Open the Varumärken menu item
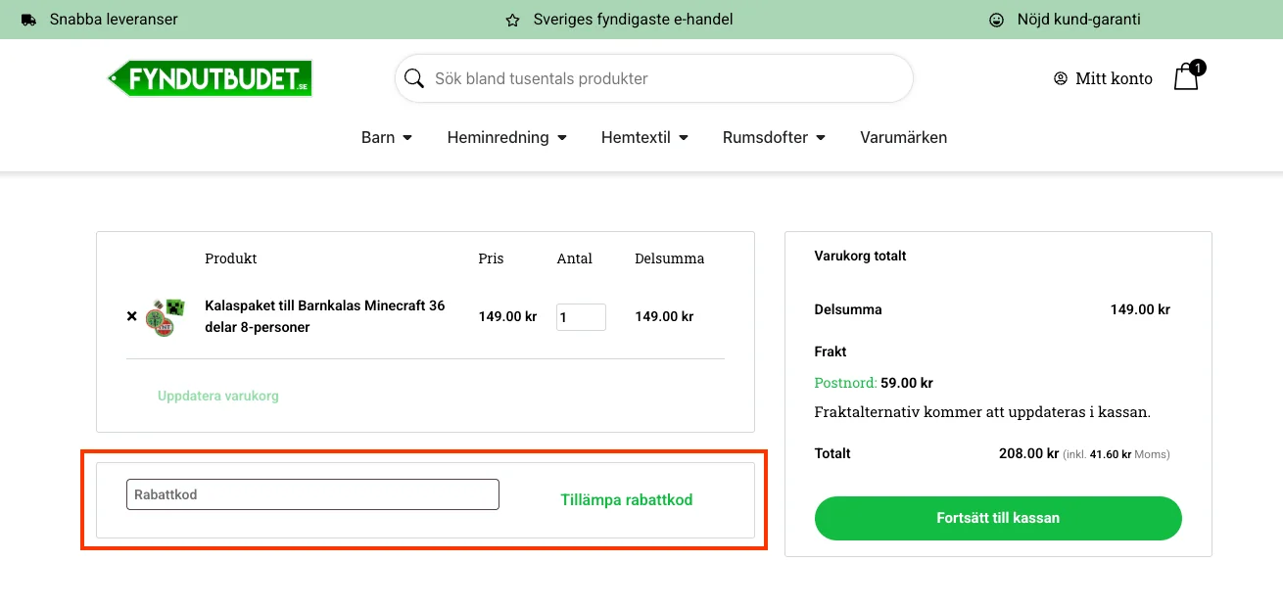 [x=903, y=137]
